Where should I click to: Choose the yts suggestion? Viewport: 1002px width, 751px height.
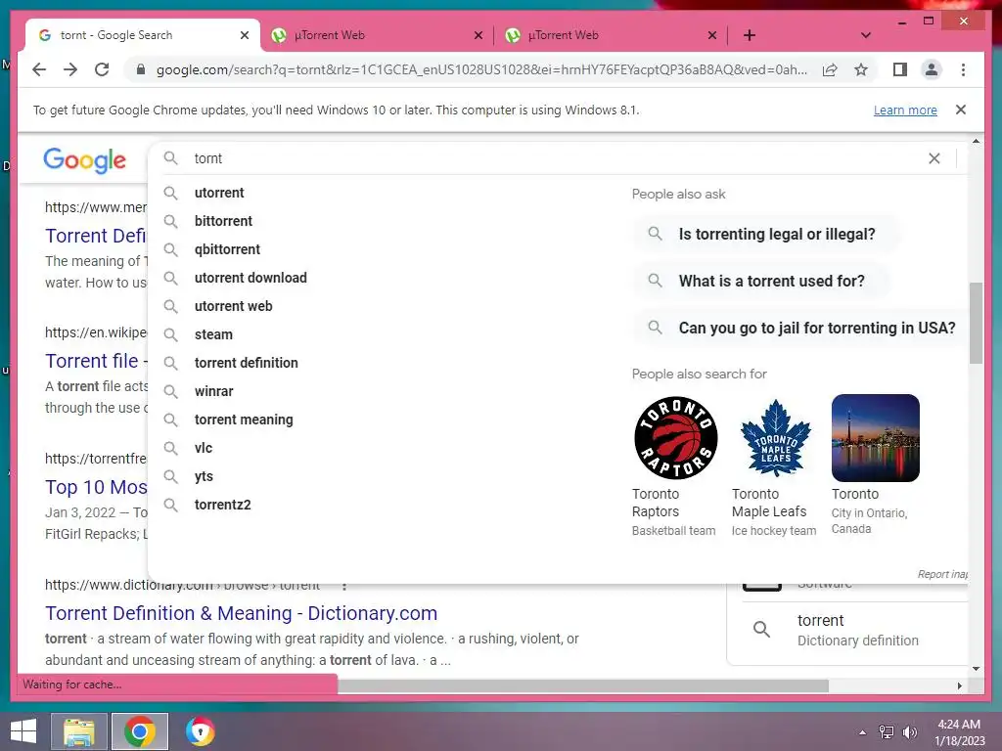(204, 476)
